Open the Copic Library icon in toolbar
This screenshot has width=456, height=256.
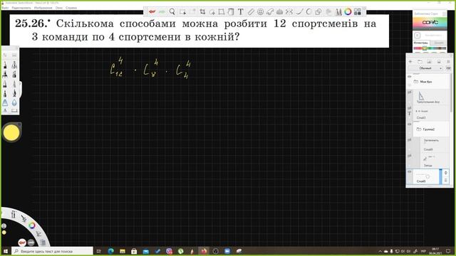coord(358,12)
